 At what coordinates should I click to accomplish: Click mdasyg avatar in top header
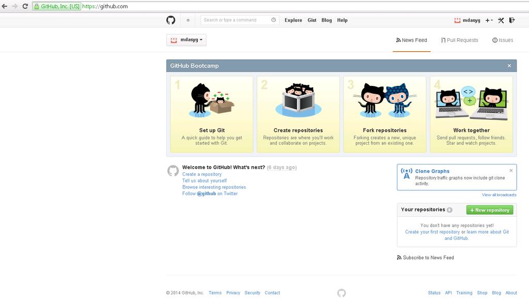tap(457, 20)
